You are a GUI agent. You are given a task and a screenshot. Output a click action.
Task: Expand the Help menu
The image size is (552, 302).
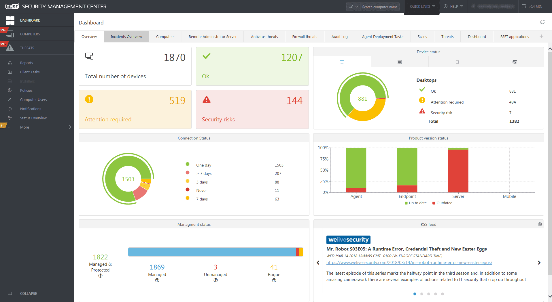coord(453,6)
